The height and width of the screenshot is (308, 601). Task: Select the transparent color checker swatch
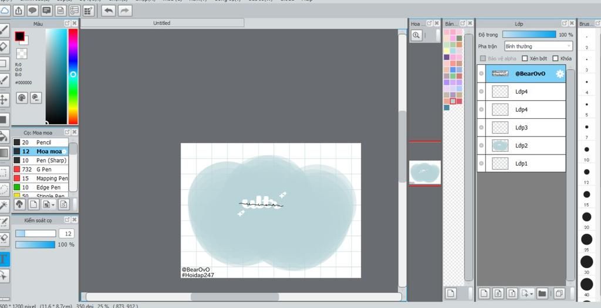[22, 53]
